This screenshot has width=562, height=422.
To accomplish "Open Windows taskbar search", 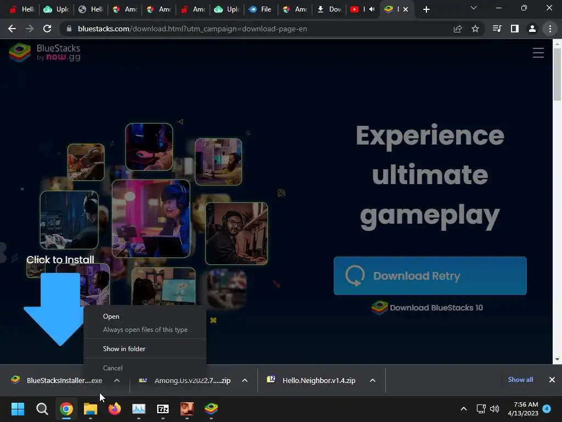I will tap(42, 409).
